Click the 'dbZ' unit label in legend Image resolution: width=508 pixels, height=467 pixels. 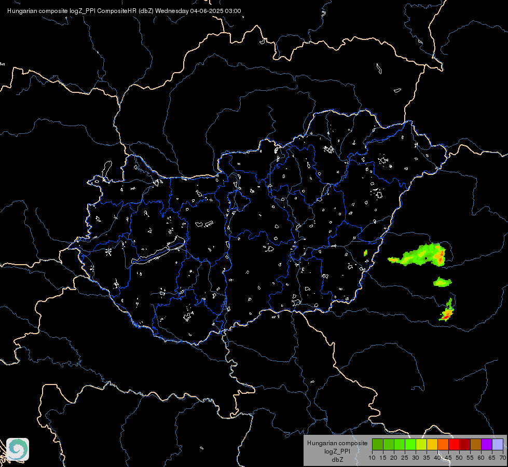pos(337,460)
